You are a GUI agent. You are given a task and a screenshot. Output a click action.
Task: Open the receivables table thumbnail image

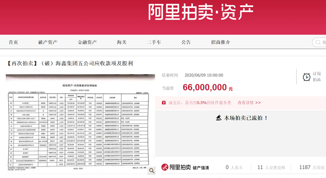(x=80, y=124)
